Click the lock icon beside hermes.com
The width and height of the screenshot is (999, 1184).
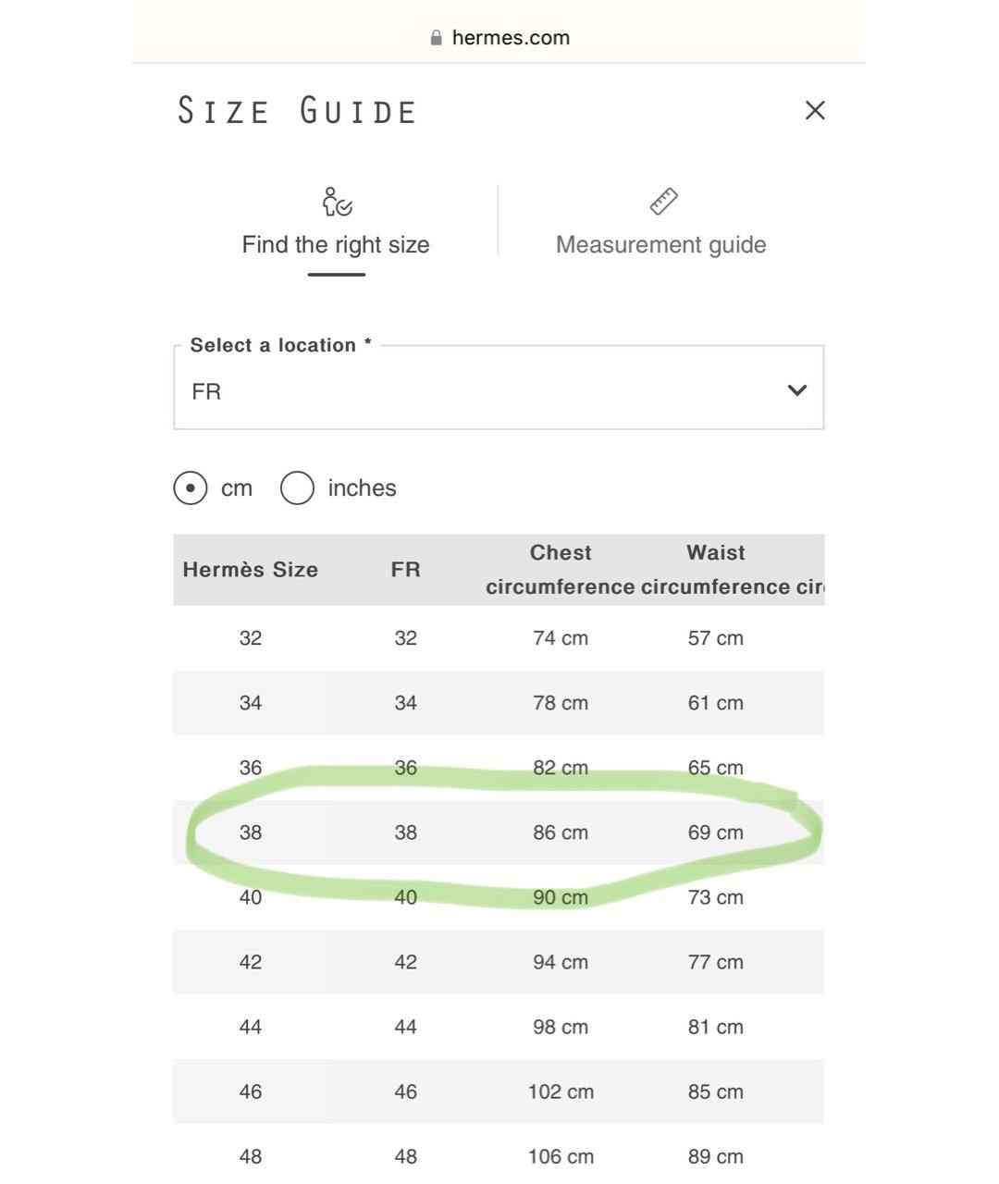(x=437, y=38)
